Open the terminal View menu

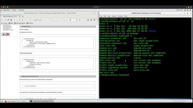[x=109, y=16]
